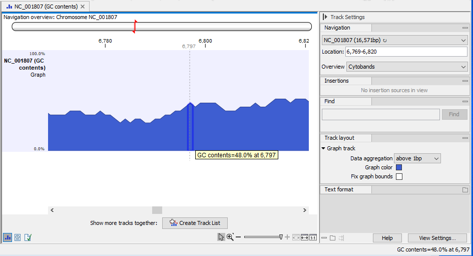Show the graph track view icon

point(8,237)
